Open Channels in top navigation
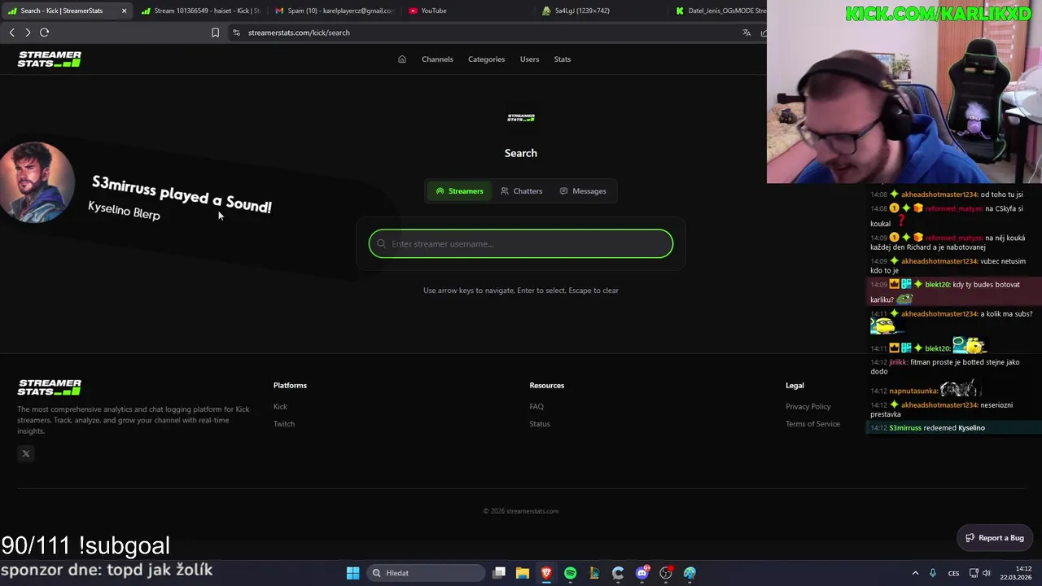Screen dimensions: 1042x586 437,59
